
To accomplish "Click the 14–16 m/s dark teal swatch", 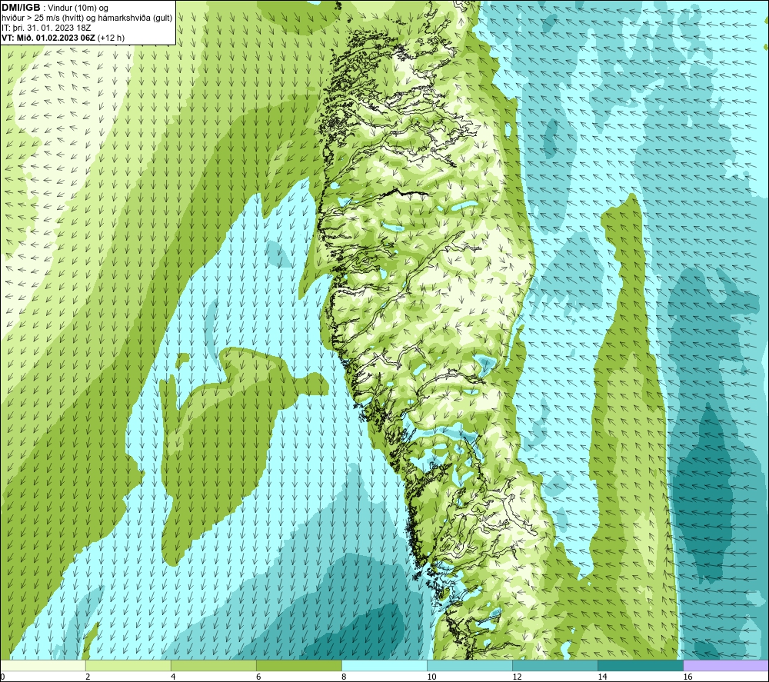I will [x=641, y=665].
